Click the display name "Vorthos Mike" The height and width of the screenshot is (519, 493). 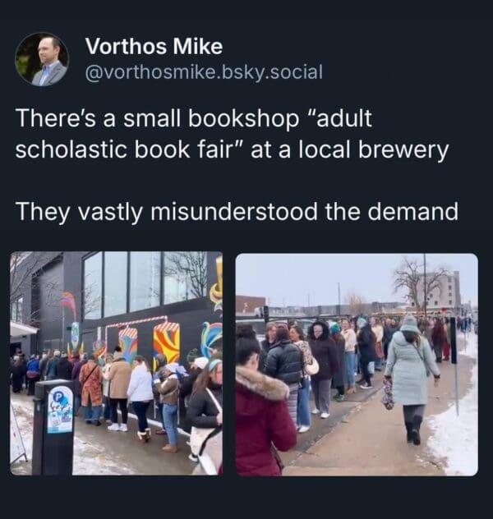pos(154,46)
